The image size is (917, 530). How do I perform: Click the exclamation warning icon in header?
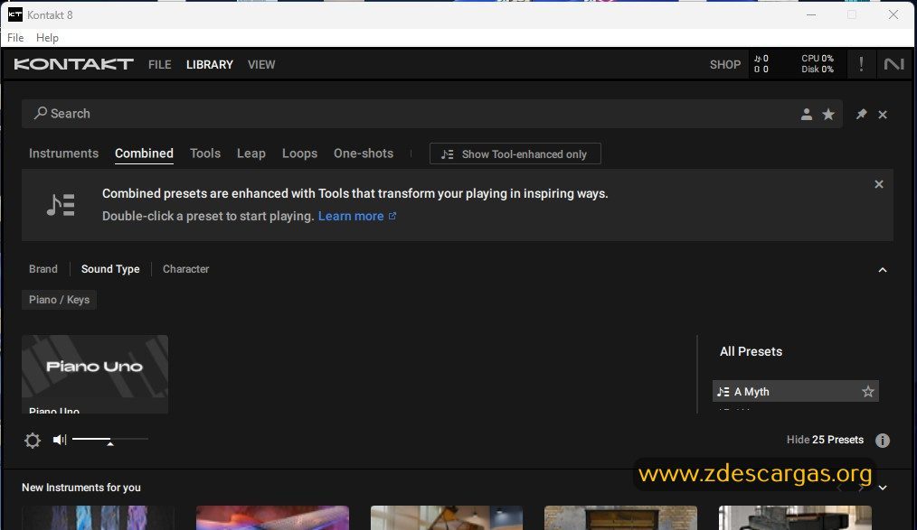click(x=861, y=63)
